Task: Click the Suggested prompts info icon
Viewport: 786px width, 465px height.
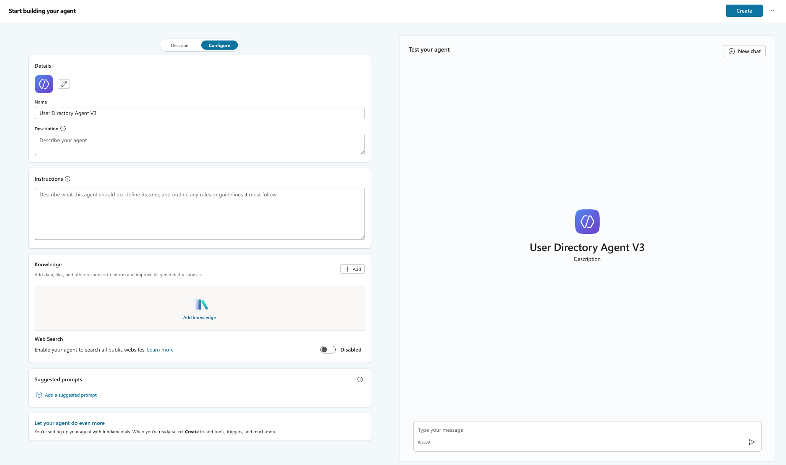Action: point(360,379)
